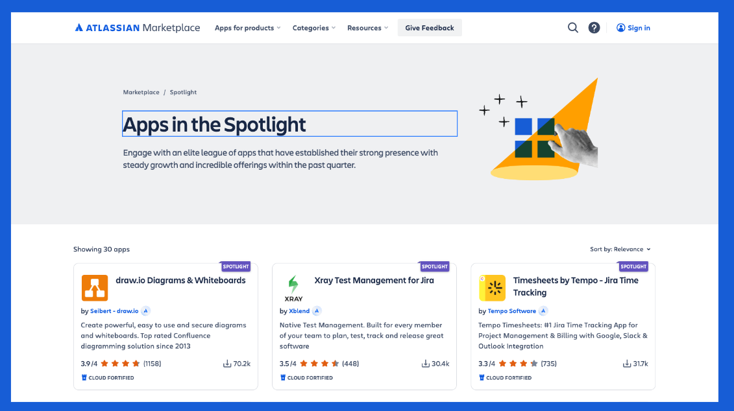Open search using the magnifying glass icon

(572, 27)
